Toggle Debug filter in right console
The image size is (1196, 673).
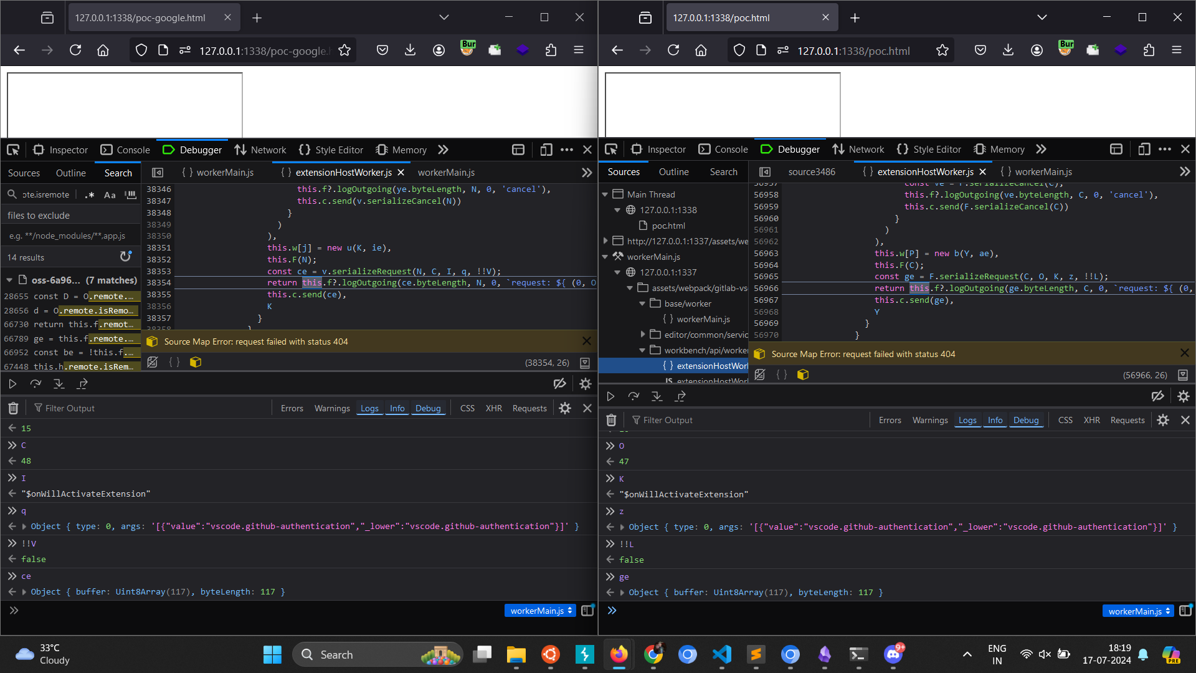click(x=1026, y=420)
